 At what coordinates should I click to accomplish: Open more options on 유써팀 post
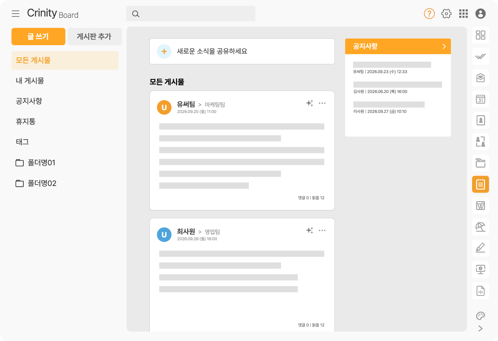322,103
